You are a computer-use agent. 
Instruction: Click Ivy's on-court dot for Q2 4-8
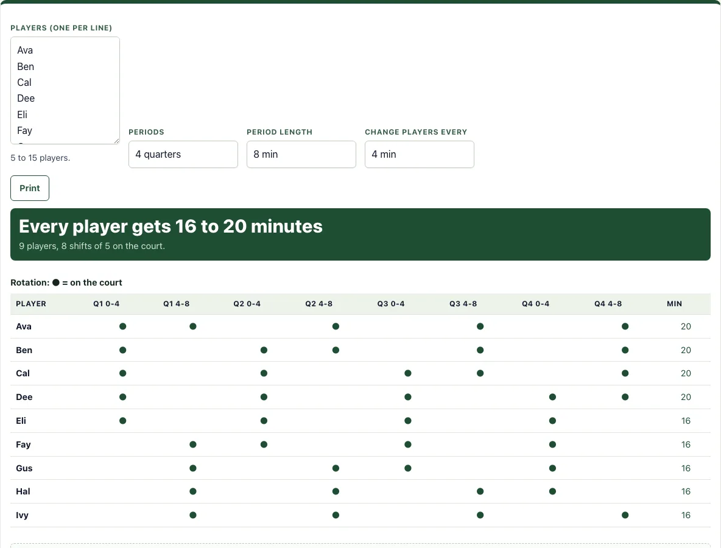tap(336, 515)
